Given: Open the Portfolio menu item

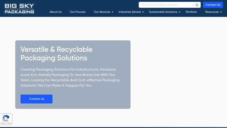Looking at the screenshot, I should 191,12.
